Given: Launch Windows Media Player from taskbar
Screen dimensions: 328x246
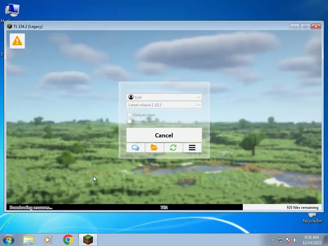Looking at the screenshot, I should point(48,240).
